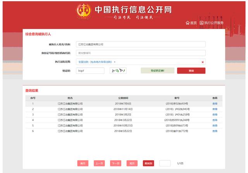Image resolution: width=248 pixels, height=173 pixels.
Task: Click the 中国执行信息公开网 site title
Action: (133, 10)
